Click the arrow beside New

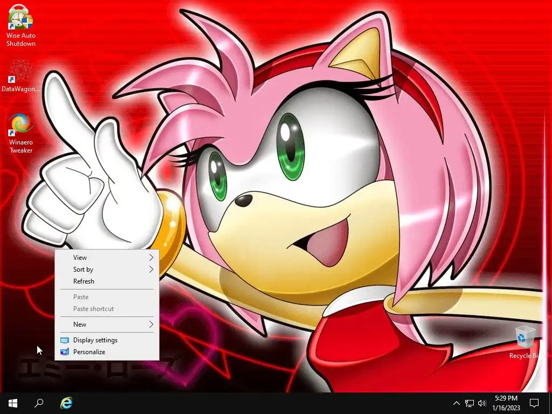tap(151, 324)
